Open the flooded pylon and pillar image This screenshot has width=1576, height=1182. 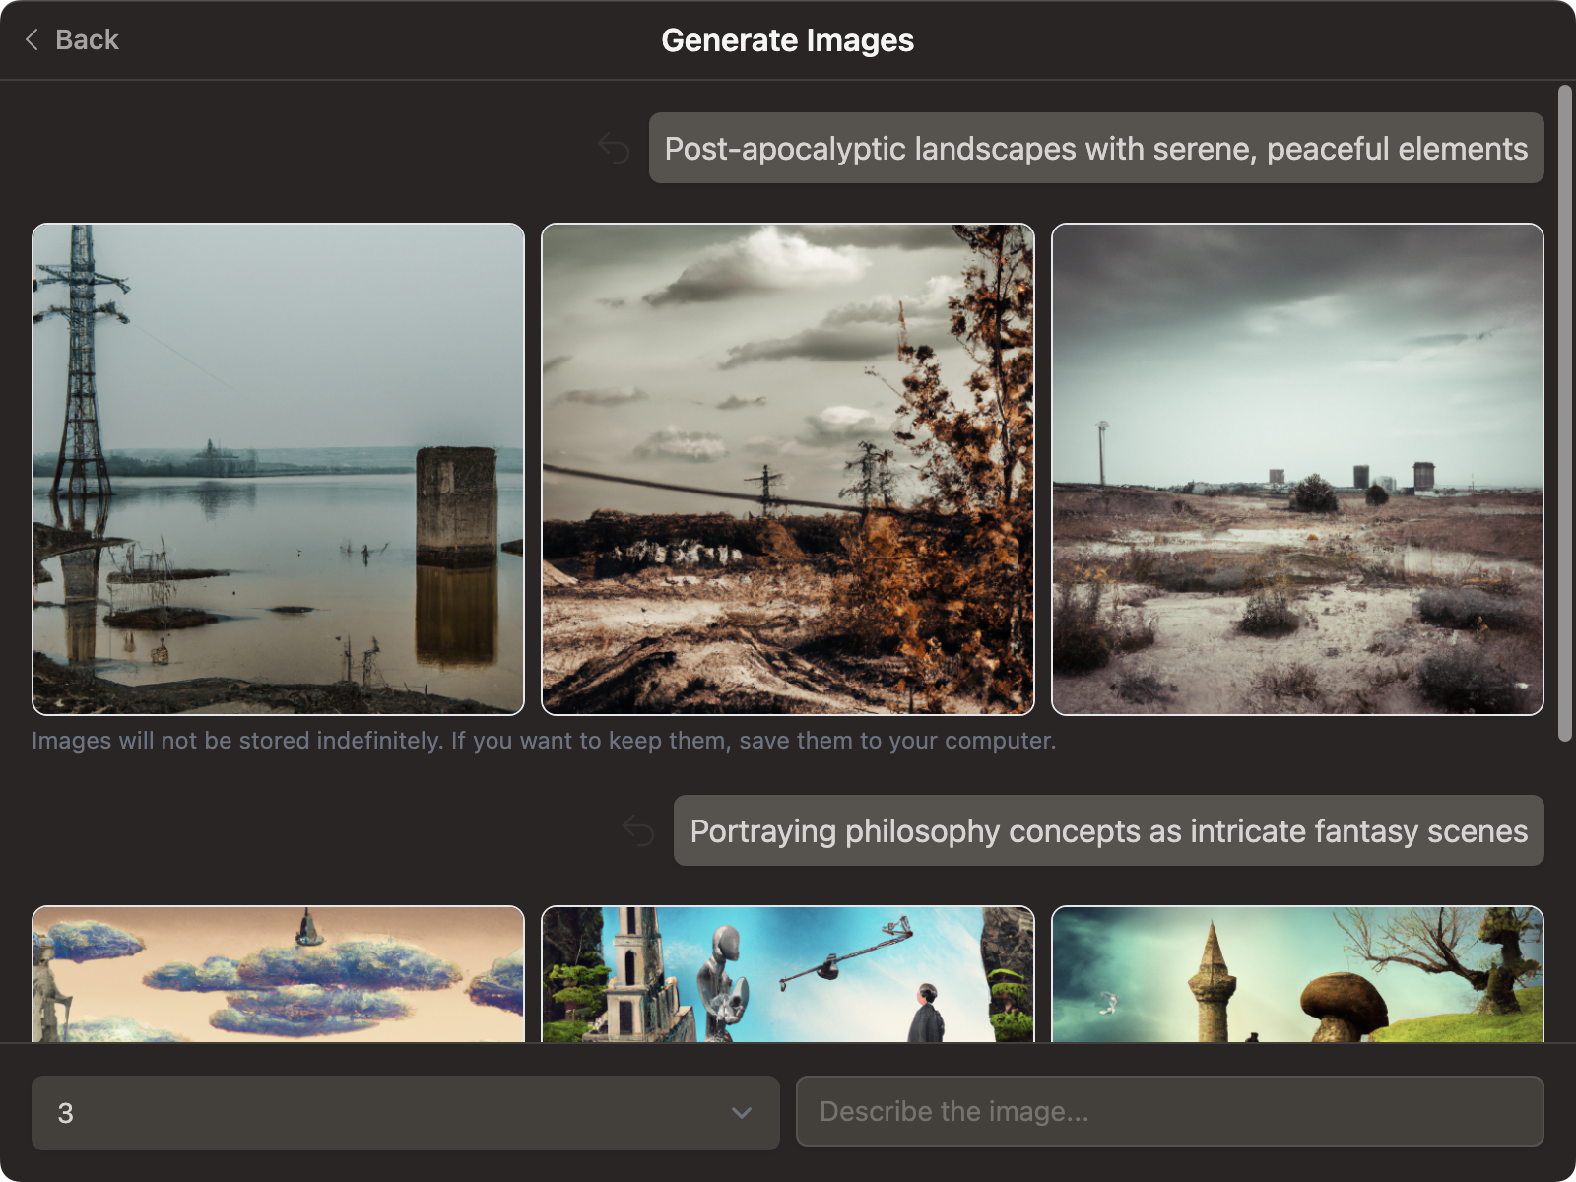(278, 469)
